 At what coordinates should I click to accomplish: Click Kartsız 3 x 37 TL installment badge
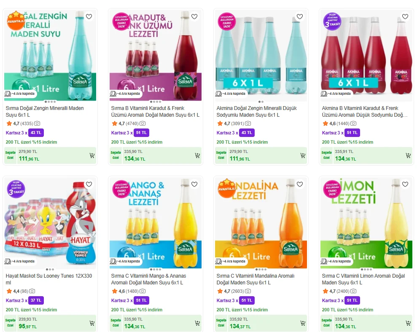(25, 300)
